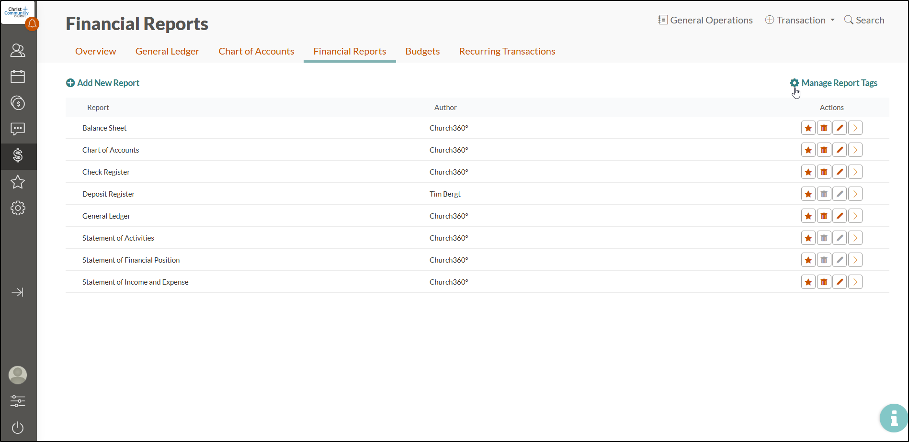The image size is (909, 442).
Task: Switch to the Budgets tab
Action: 422,51
